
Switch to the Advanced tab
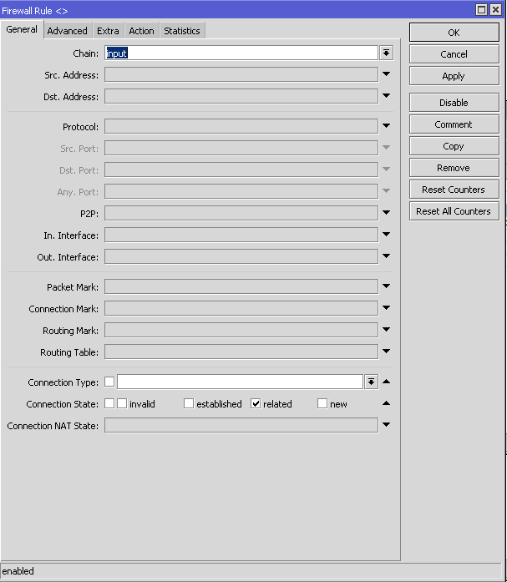point(67,31)
